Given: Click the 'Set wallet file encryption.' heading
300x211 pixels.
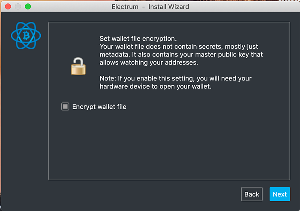Looking at the screenshot, I should (x=138, y=39).
